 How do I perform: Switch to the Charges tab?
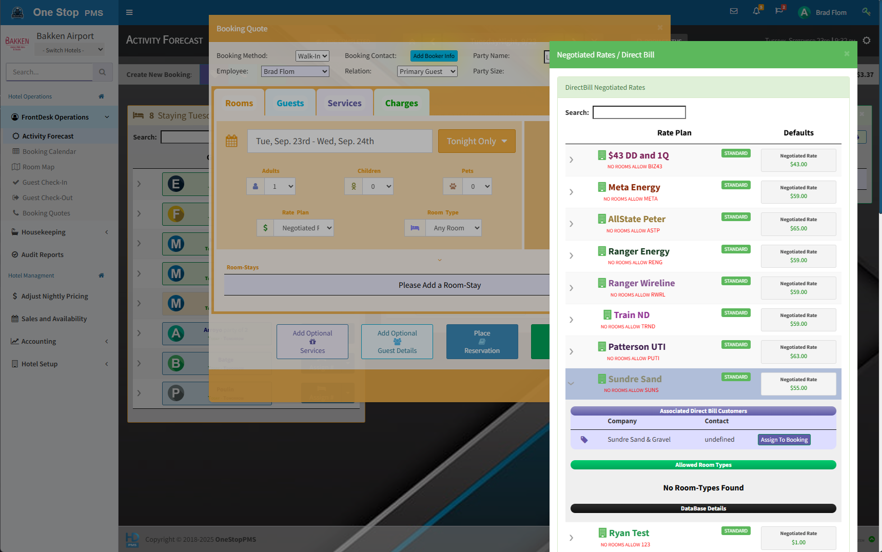point(401,103)
